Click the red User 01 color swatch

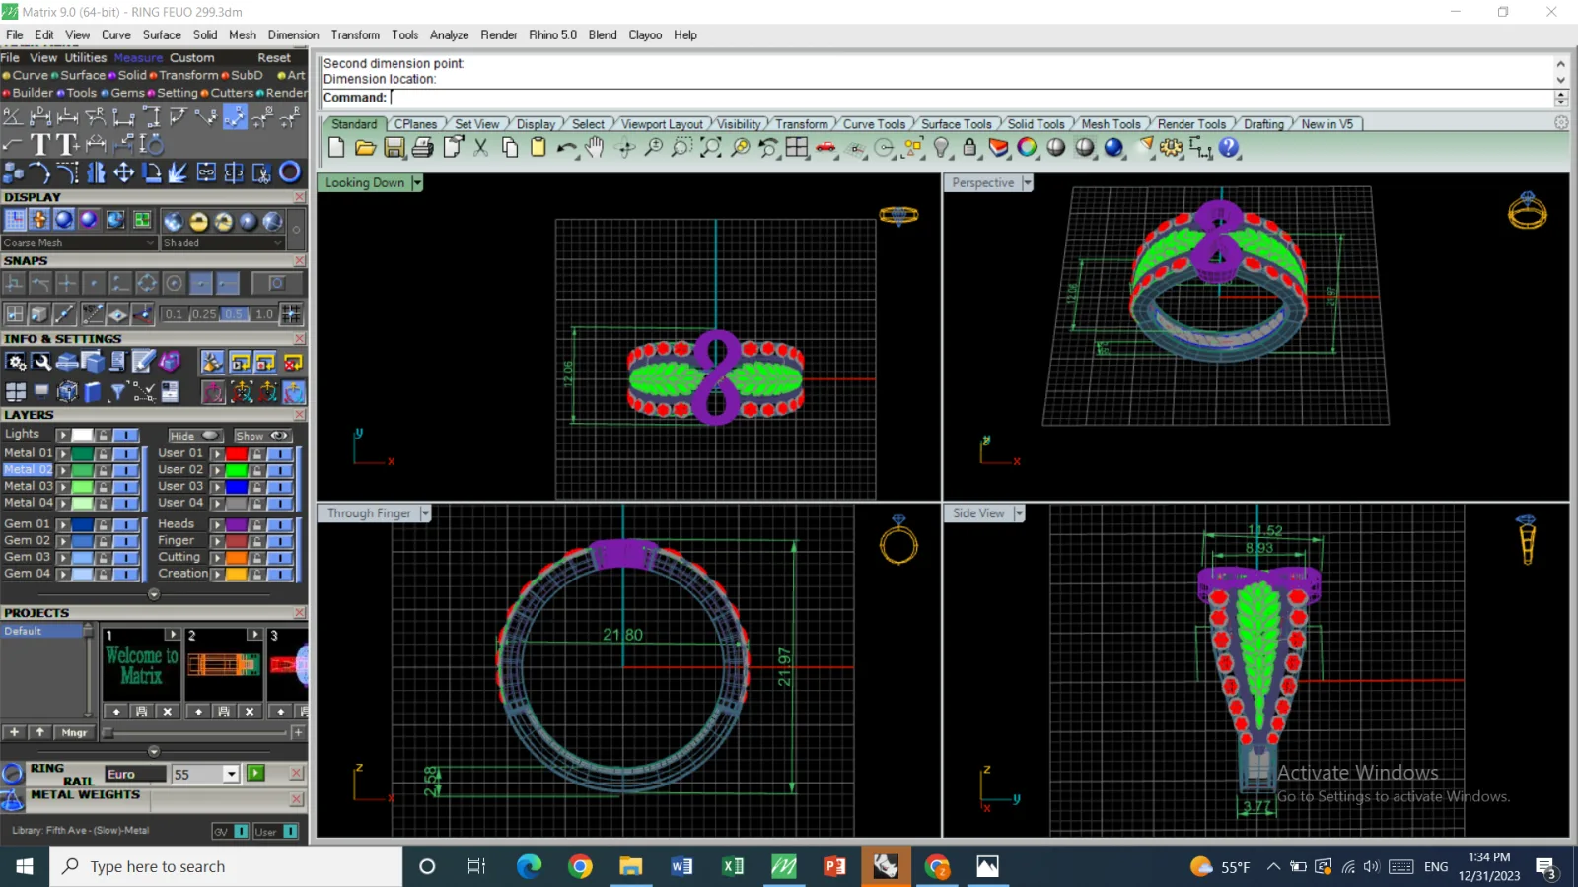(x=237, y=454)
